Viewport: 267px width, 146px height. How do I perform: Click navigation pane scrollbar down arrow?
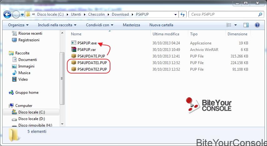point(62,124)
